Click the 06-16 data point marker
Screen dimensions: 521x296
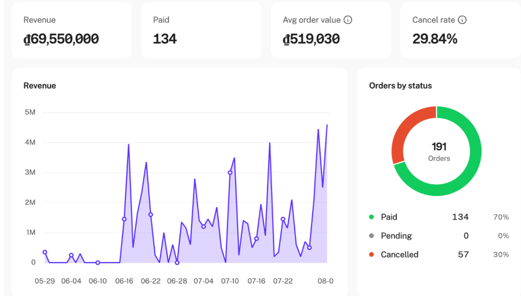pos(124,219)
